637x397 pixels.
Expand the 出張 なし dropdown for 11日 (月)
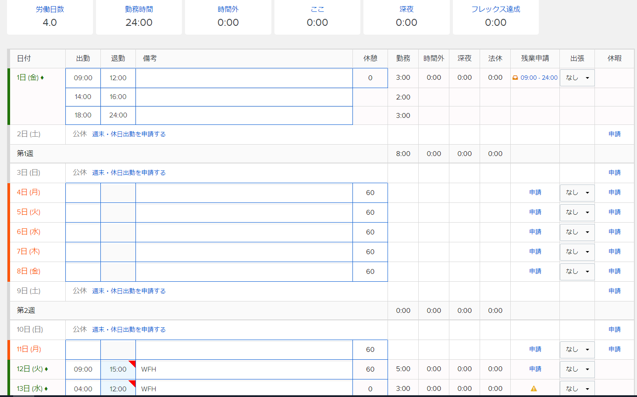click(x=577, y=350)
